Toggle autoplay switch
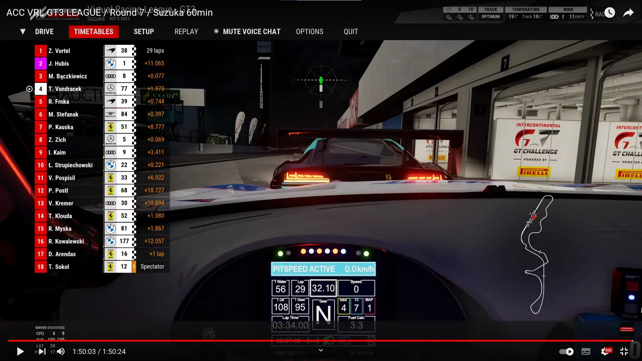 (x=566, y=352)
